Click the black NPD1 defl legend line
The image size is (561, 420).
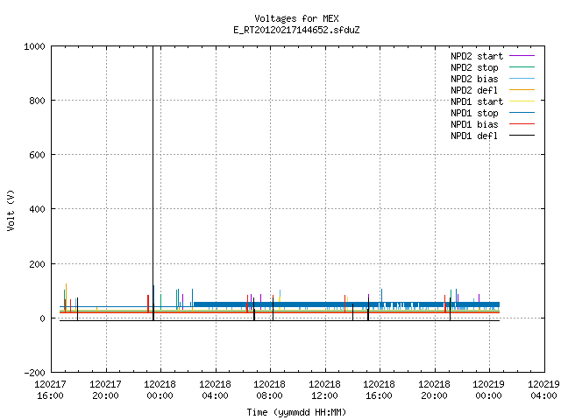point(522,136)
